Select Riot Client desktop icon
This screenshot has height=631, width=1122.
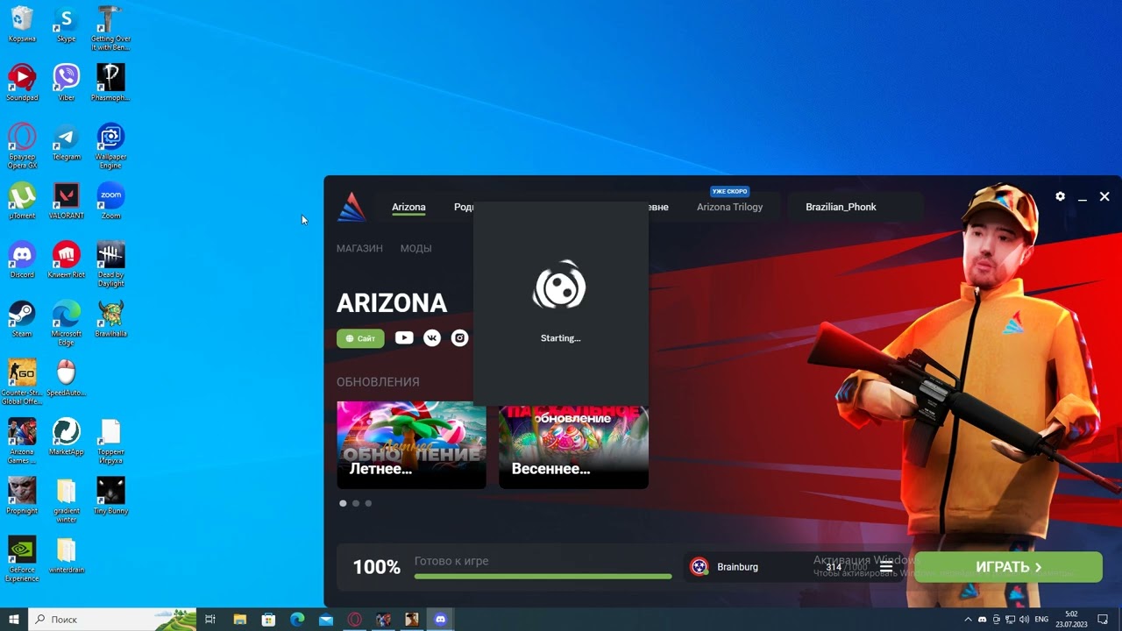(x=66, y=259)
